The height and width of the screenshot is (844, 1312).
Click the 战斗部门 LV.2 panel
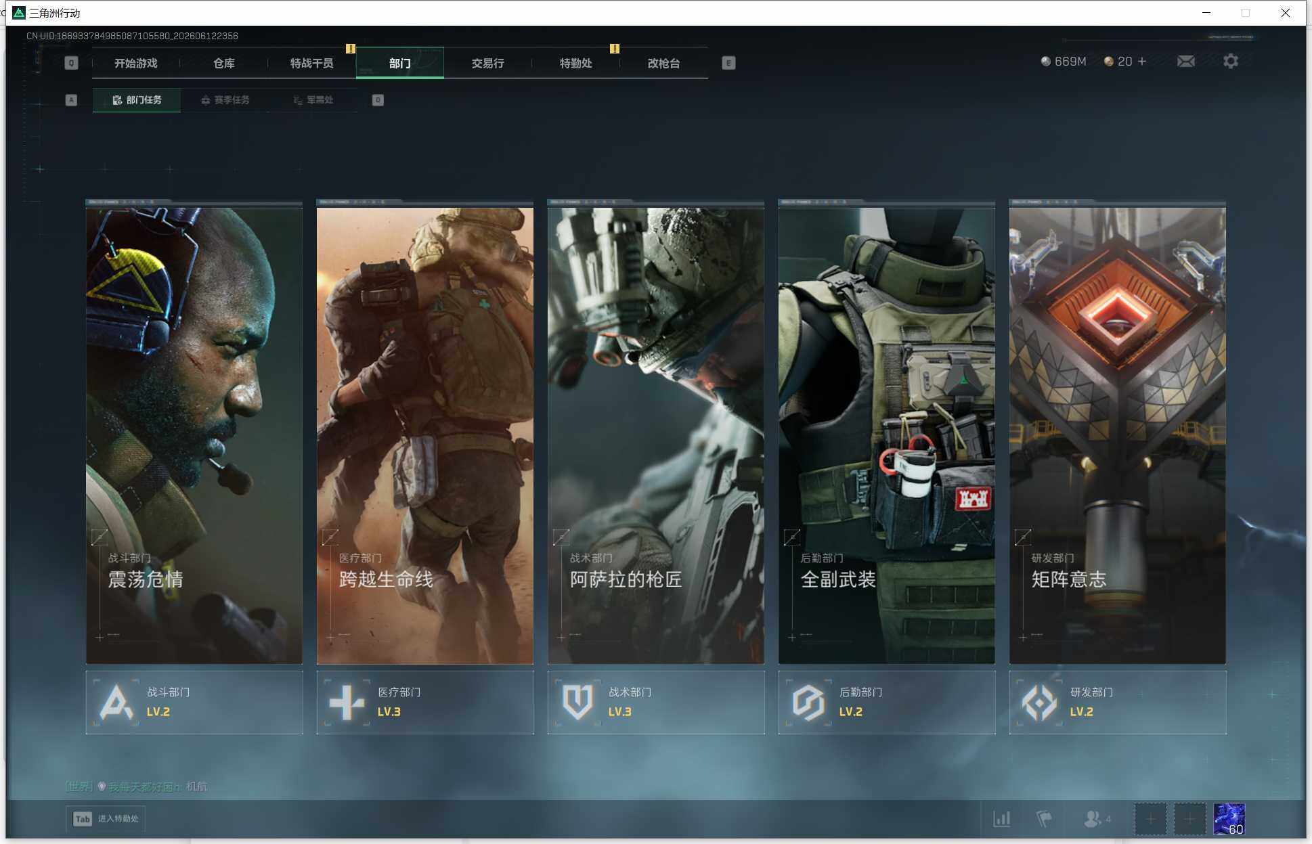tap(194, 702)
